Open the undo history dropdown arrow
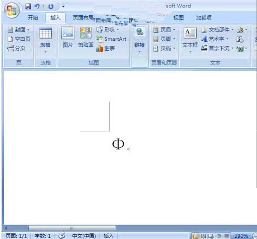 click(43, 6)
